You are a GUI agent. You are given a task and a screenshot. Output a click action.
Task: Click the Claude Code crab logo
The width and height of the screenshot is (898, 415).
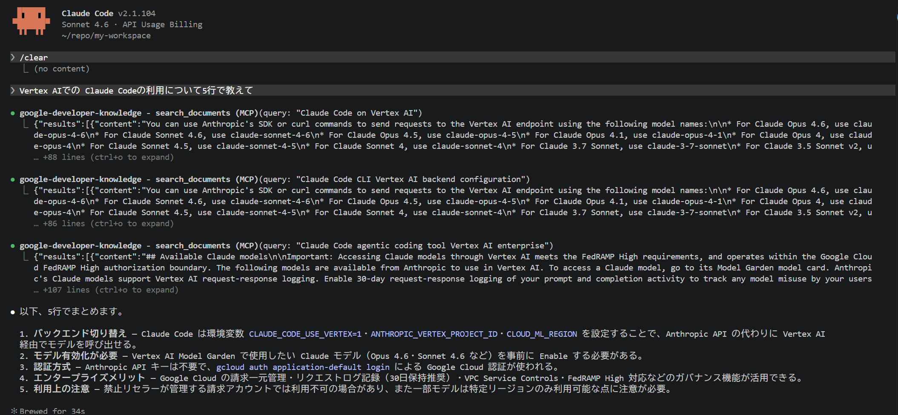32,20
